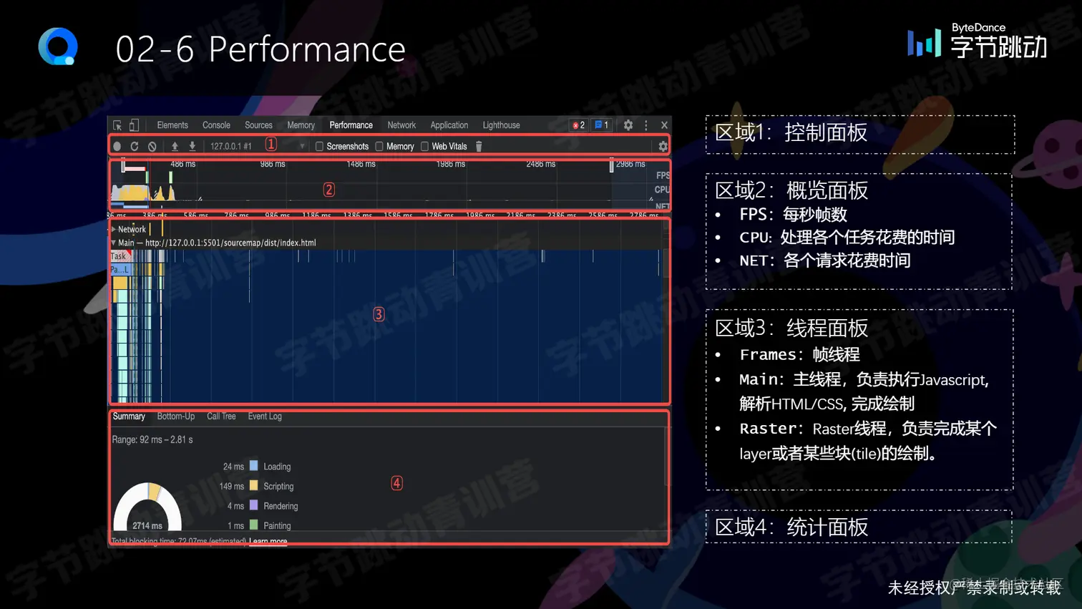The width and height of the screenshot is (1082, 609).
Task: Click the blue circle logo on the slide
Action: click(58, 47)
